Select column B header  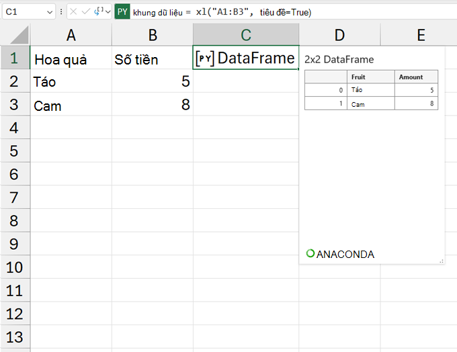153,35
